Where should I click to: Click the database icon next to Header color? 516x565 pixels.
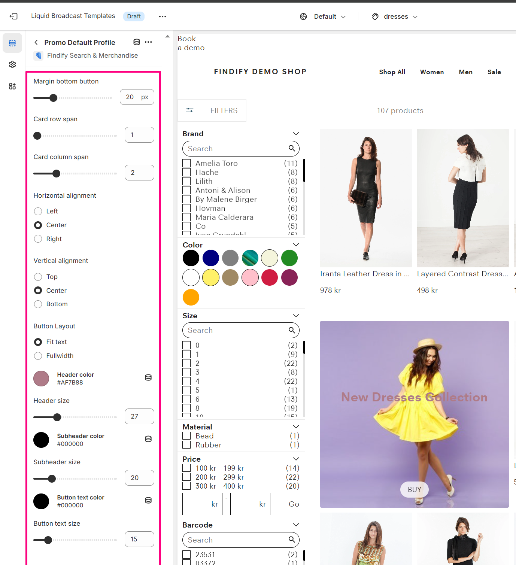click(148, 377)
